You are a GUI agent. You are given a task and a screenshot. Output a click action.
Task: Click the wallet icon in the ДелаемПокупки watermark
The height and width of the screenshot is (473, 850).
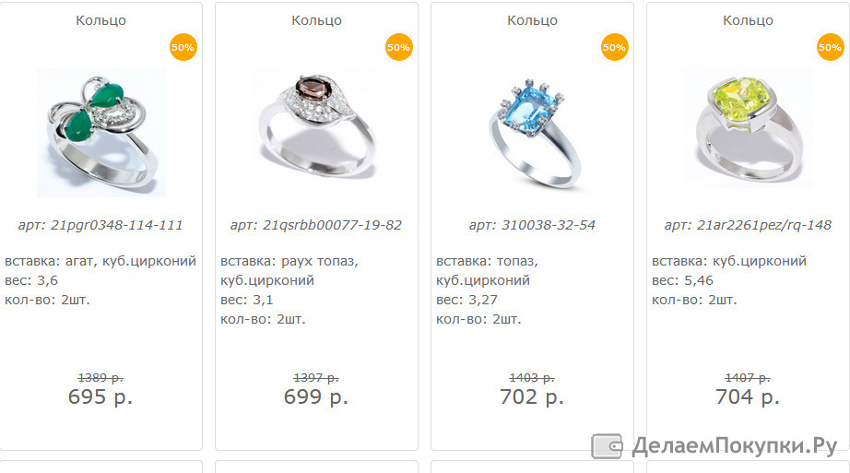pyautogui.click(x=607, y=446)
